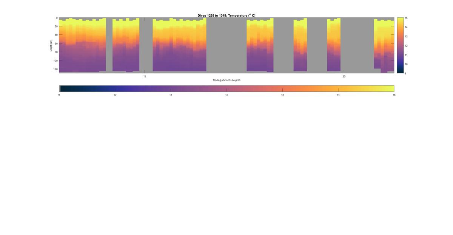Click the "120" depth tick on the y-axis
The image size is (453, 235).
tap(55, 69)
